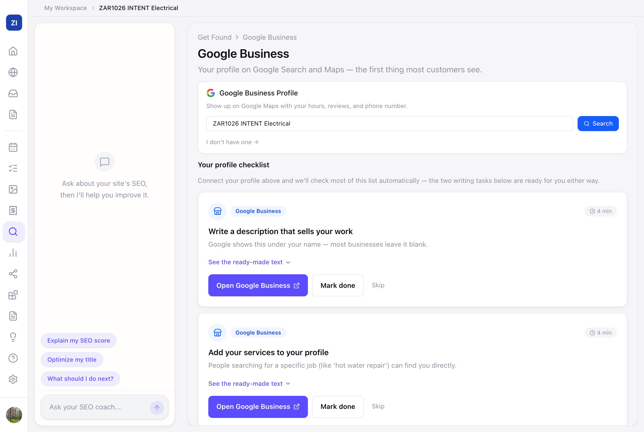This screenshot has width=644, height=432.
Task: Open Google Business for description task
Action: (258, 285)
